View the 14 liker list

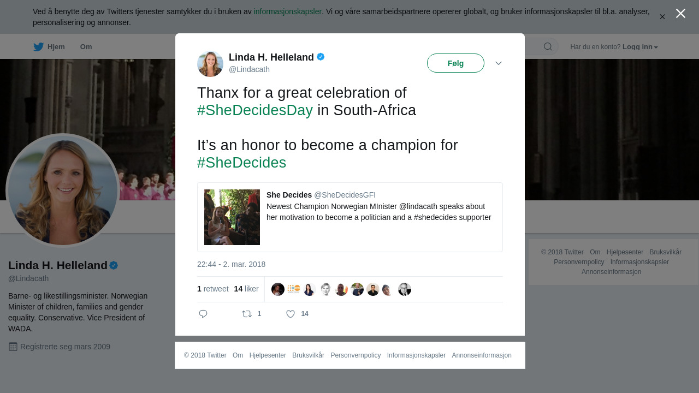(x=246, y=289)
